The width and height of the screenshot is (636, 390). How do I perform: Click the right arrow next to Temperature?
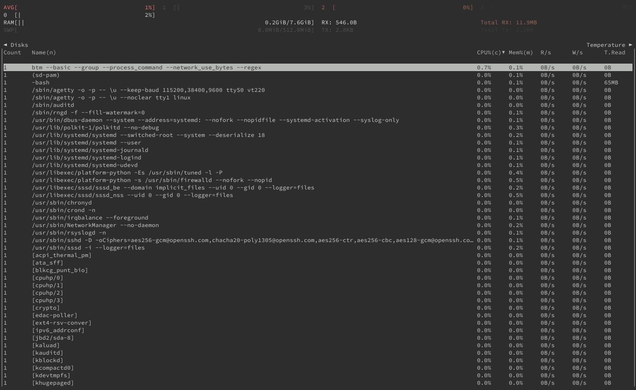(x=630, y=45)
